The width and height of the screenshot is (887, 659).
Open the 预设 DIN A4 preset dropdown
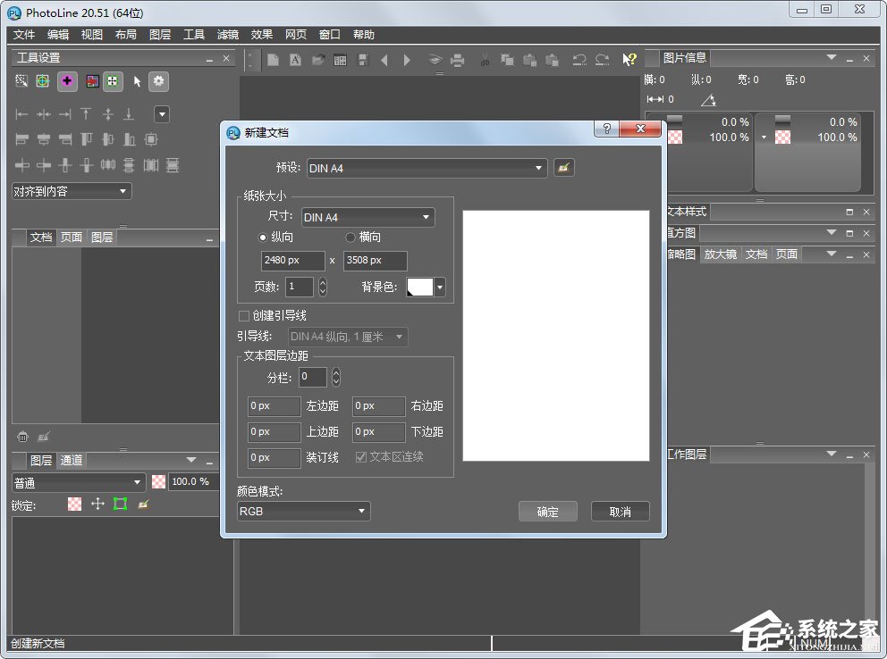point(427,168)
